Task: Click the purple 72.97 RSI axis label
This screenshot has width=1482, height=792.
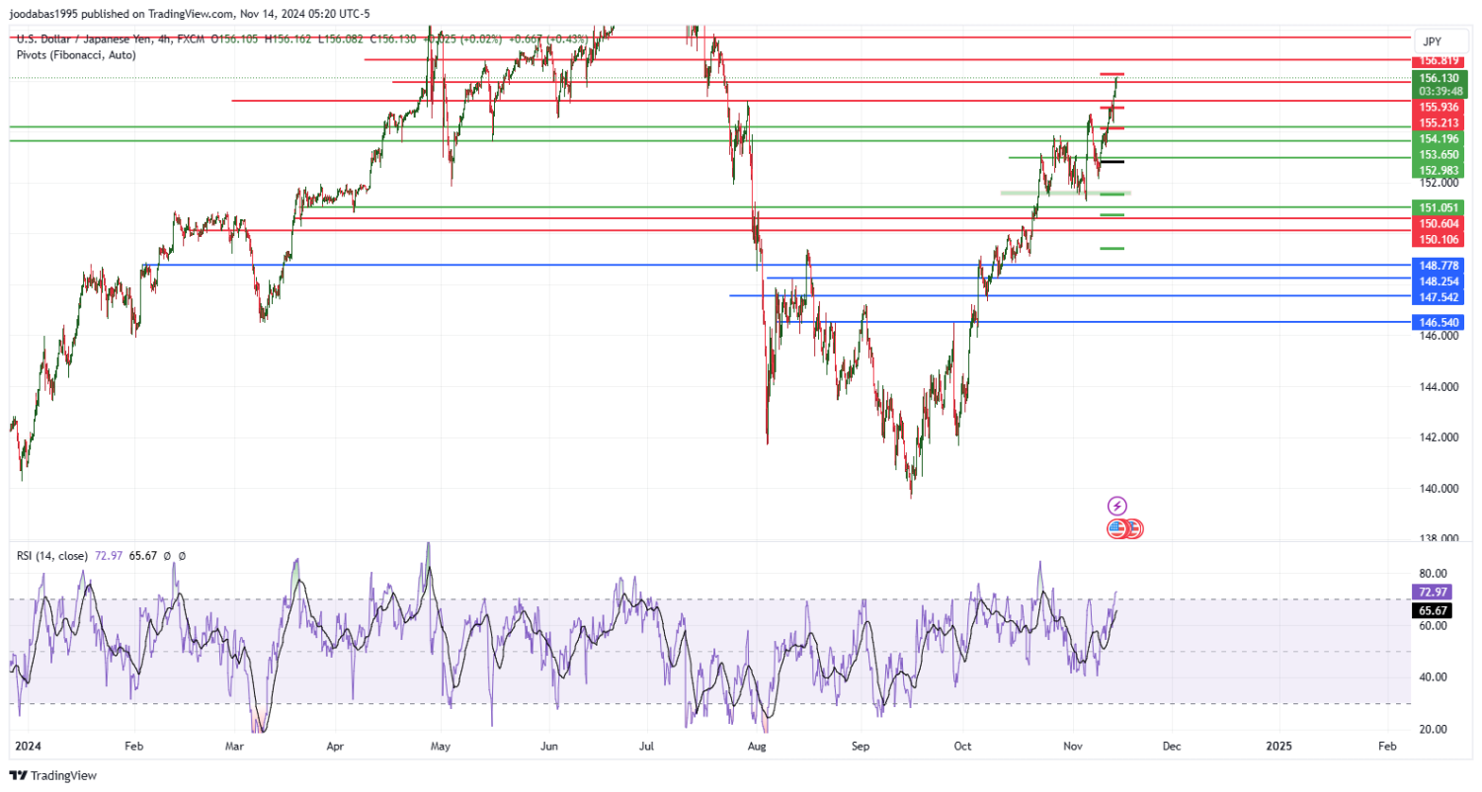Action: pyautogui.click(x=1433, y=592)
